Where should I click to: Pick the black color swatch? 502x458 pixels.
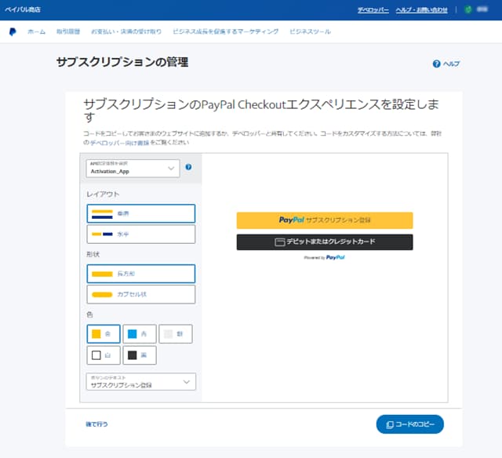(140, 355)
